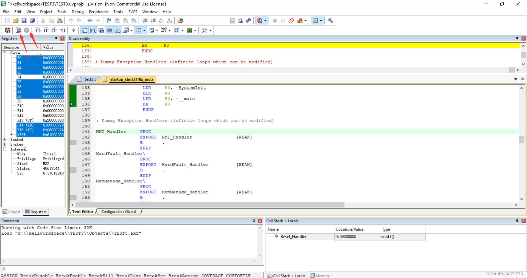Click the Configuration wrench icon

330,21
